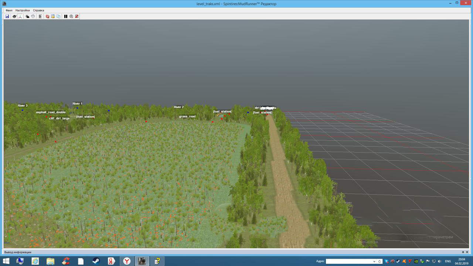473x266 pixels.
Task: Click the horizontal lines list toolbar icon
Action: (x=40, y=16)
